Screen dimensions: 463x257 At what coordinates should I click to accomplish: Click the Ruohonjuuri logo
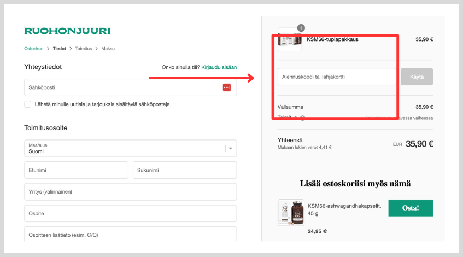[67, 31]
